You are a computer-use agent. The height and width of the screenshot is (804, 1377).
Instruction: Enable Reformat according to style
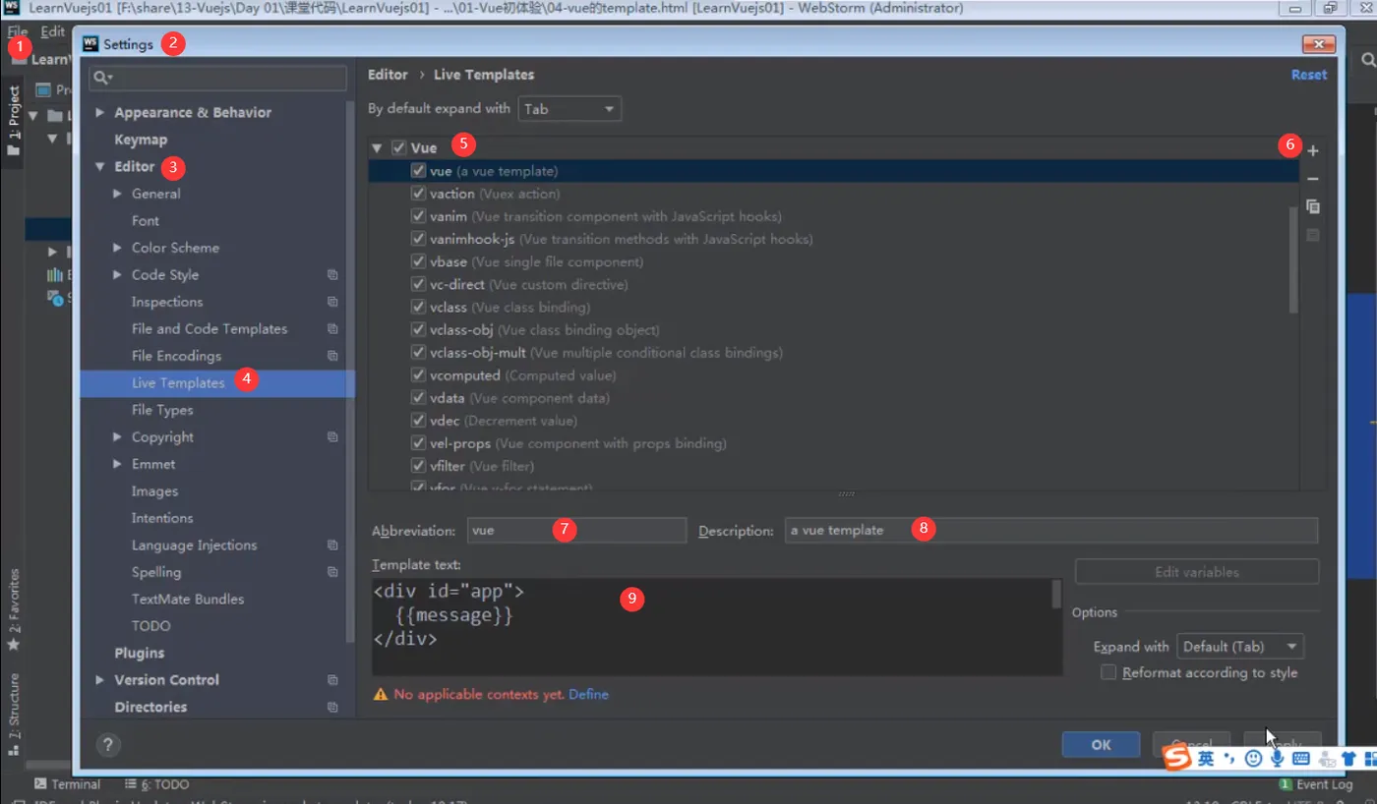1108,672
